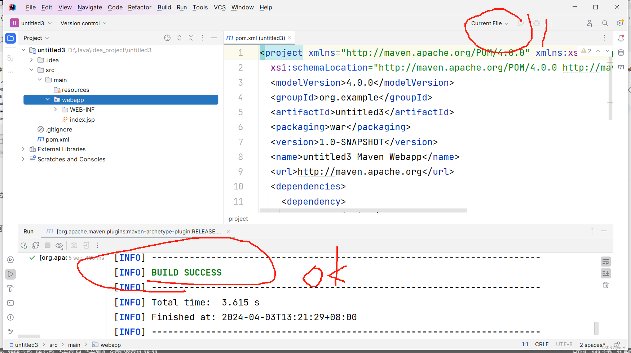Open the Structure tool window icon
Screen dimensions: 631x353
pyautogui.click(x=10, y=58)
